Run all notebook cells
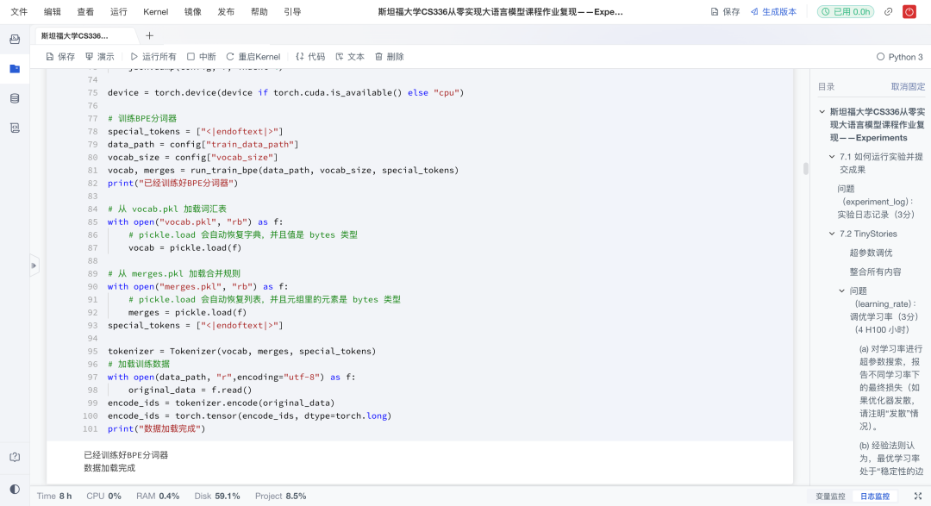This screenshot has height=506, width=931. [x=153, y=56]
